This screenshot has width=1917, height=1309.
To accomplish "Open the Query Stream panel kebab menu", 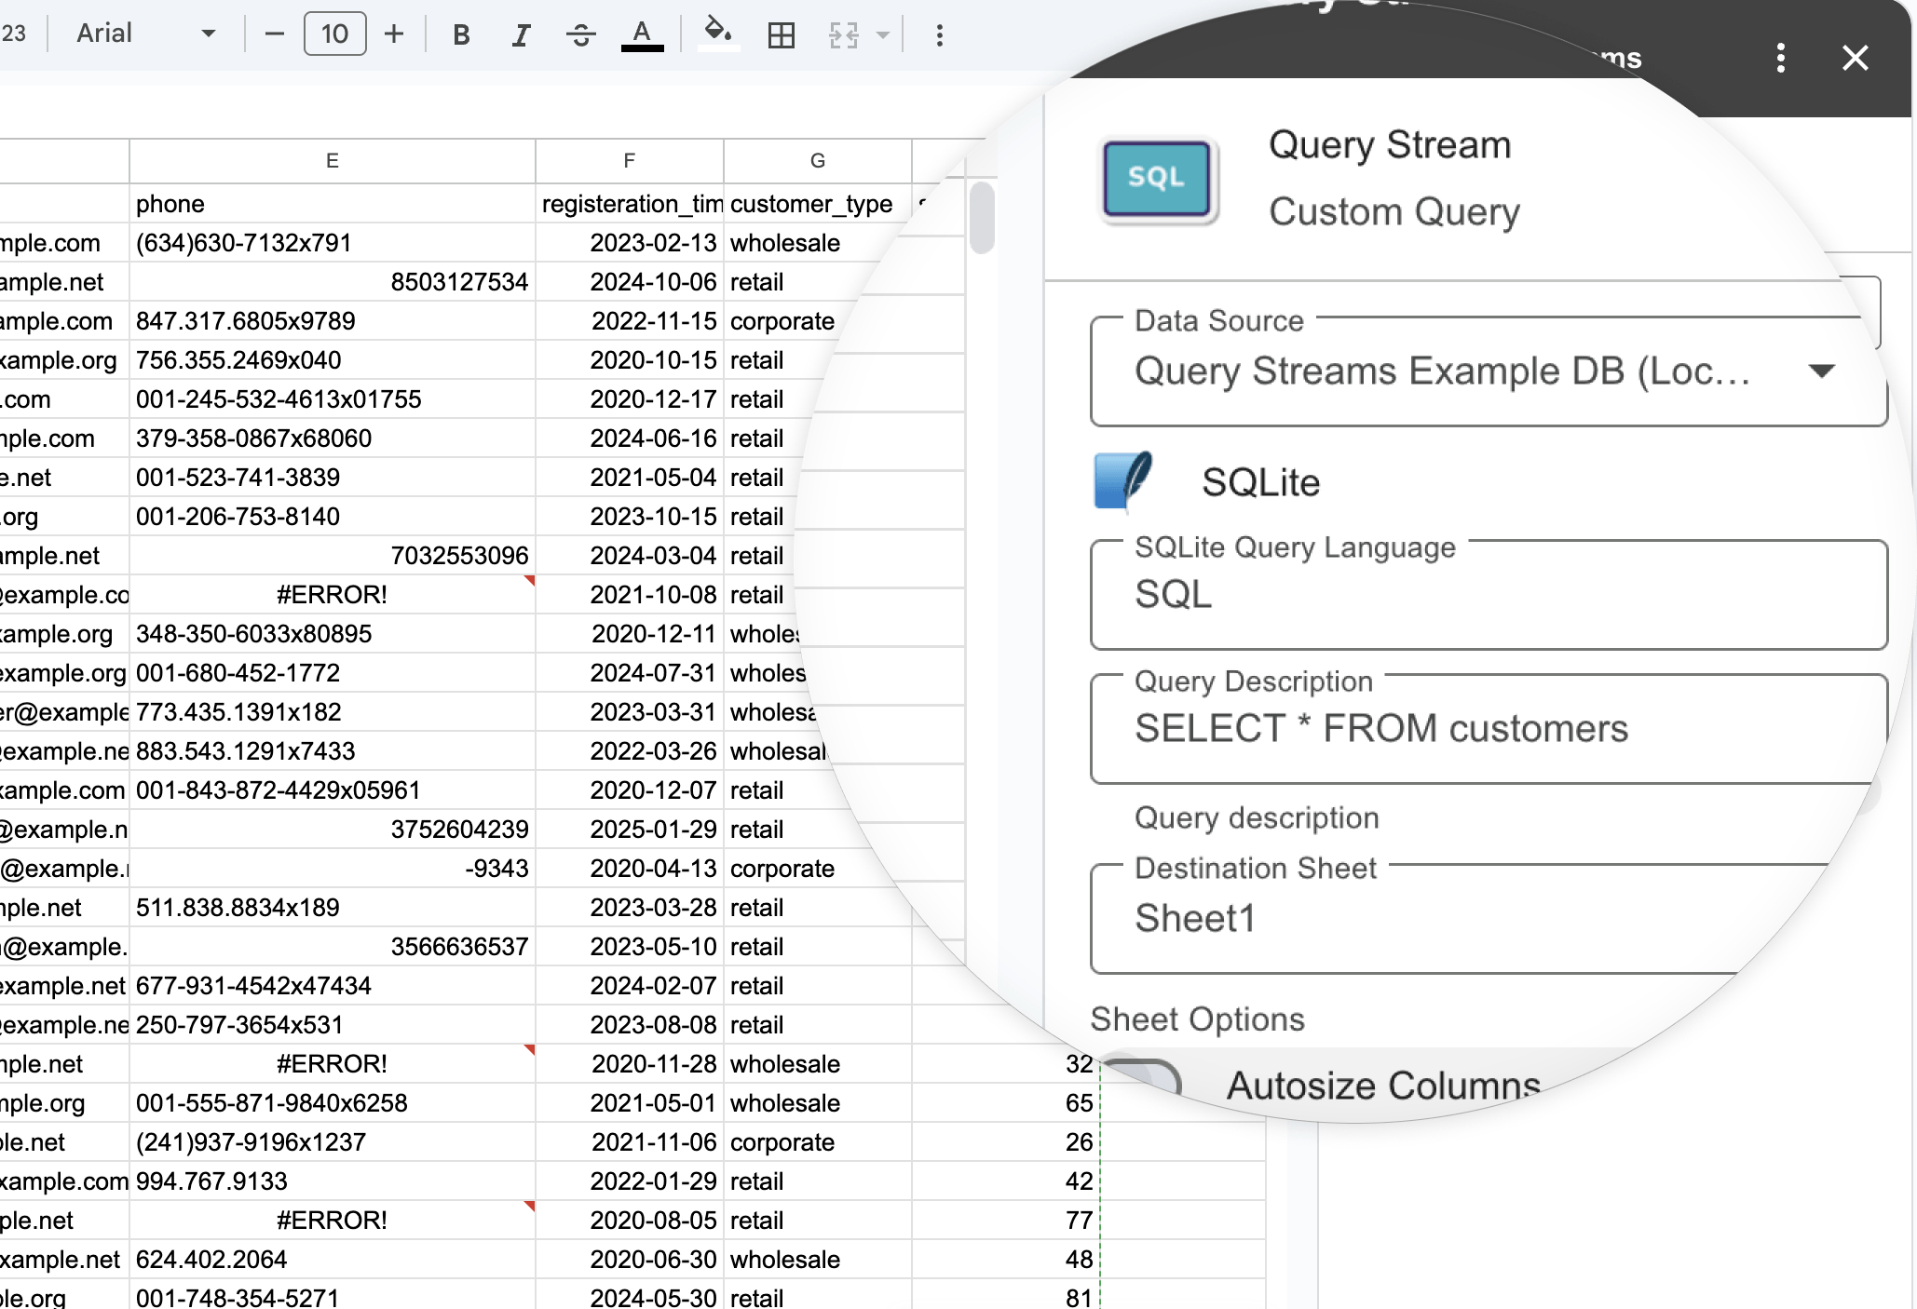I will pyautogui.click(x=1780, y=59).
